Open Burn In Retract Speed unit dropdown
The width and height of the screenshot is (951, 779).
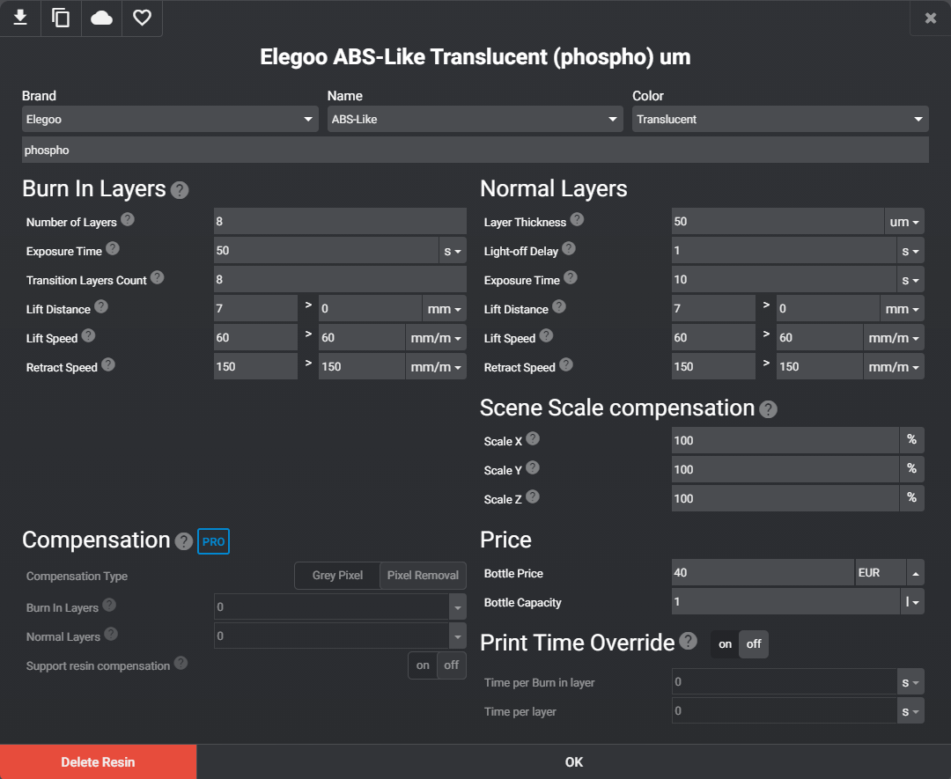click(x=436, y=367)
